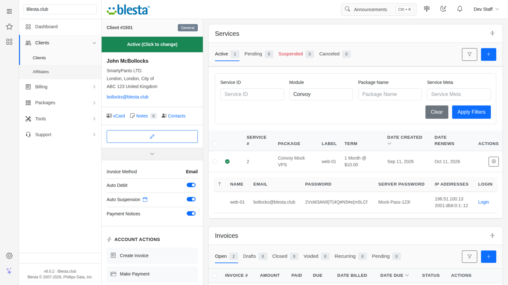Viewport: 508px width, 285px height.
Task: Open notifications bell
Action: click(x=460, y=9)
